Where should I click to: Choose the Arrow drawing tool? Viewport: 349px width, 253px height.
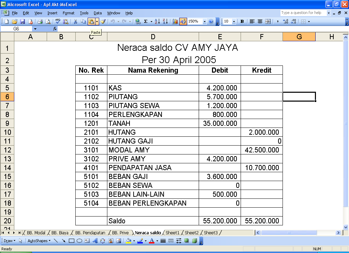click(x=64, y=241)
